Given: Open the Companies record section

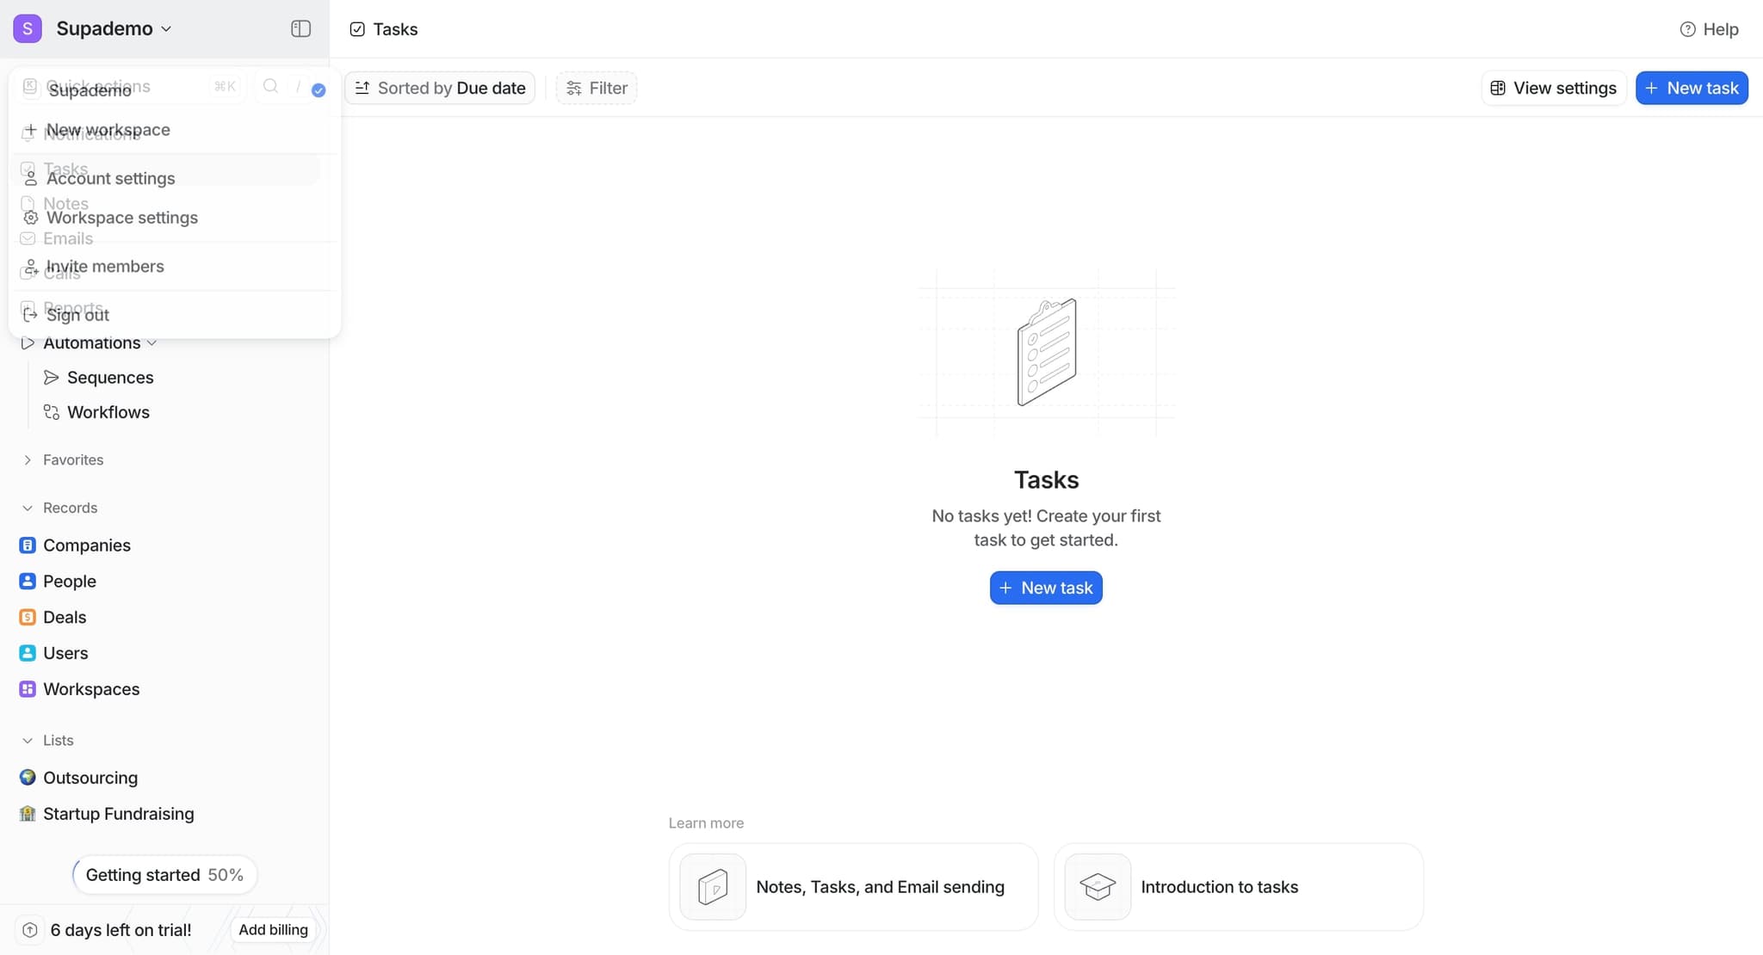Looking at the screenshot, I should [86, 545].
